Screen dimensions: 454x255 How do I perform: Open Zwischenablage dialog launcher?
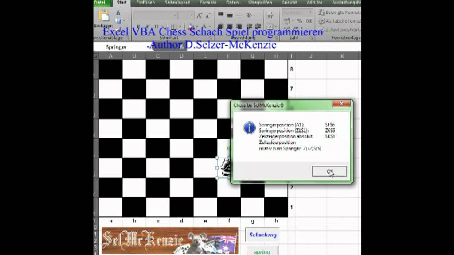(128, 38)
